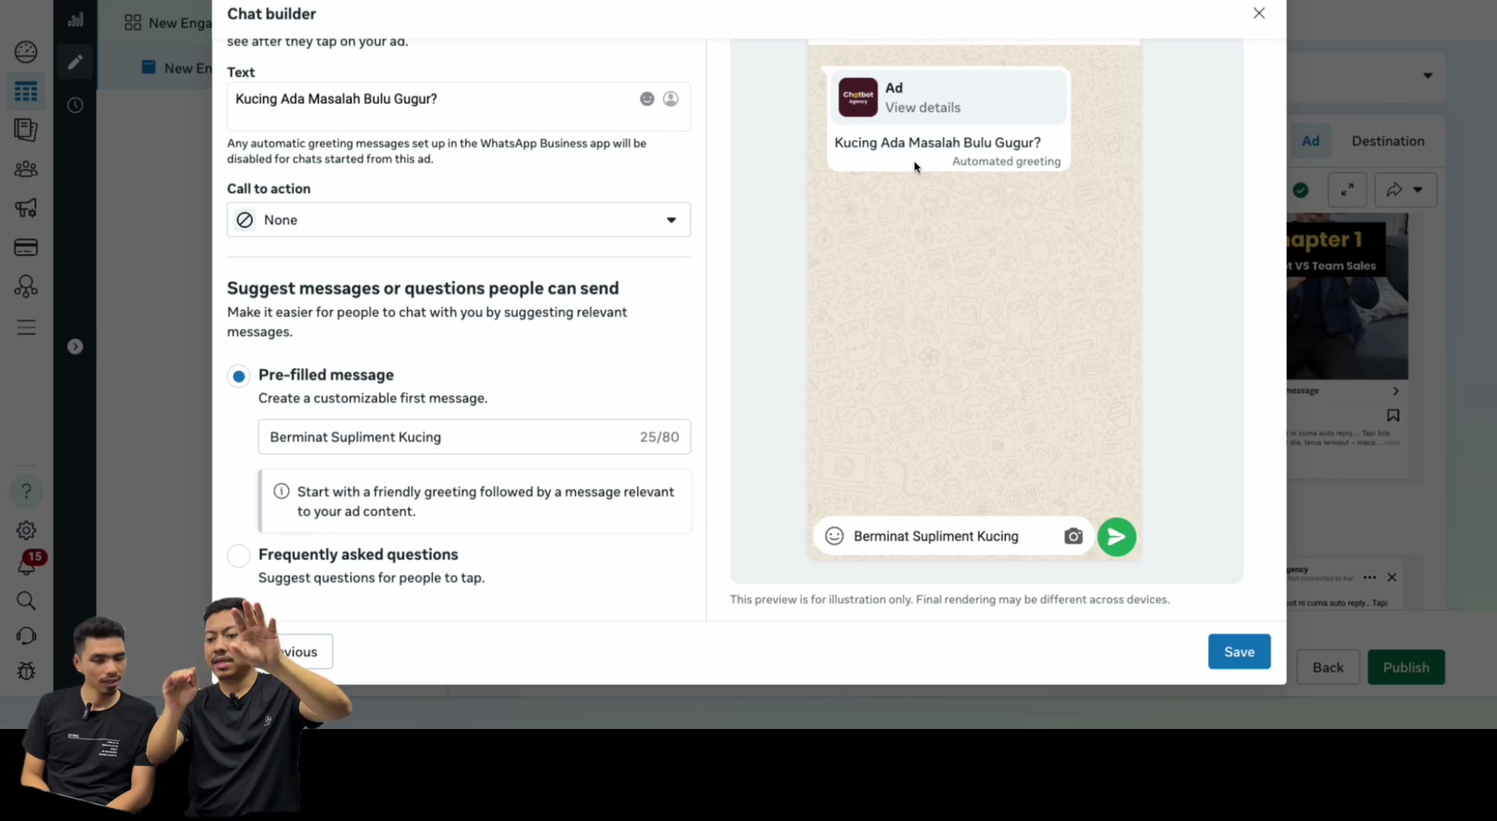This screenshot has width=1497, height=821.
Task: Open the Audiences people icon
Action: pos(26,169)
